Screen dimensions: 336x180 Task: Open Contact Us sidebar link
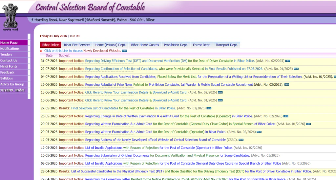pos(14,60)
